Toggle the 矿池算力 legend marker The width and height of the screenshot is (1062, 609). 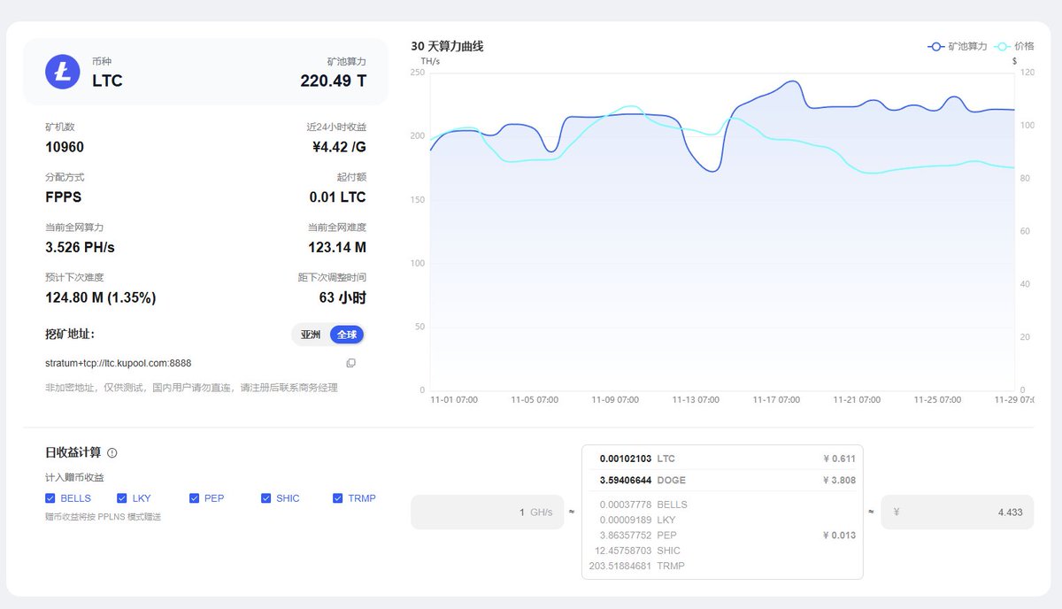(x=935, y=46)
